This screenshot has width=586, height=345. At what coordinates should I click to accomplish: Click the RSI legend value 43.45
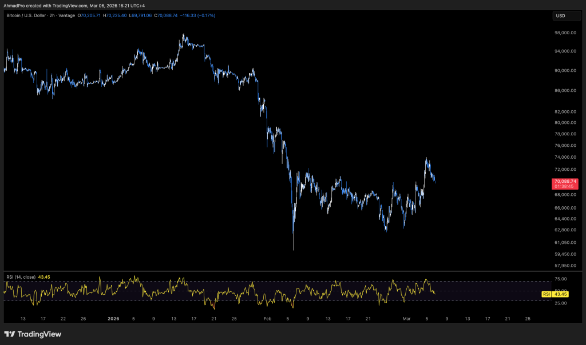[x=44, y=277]
